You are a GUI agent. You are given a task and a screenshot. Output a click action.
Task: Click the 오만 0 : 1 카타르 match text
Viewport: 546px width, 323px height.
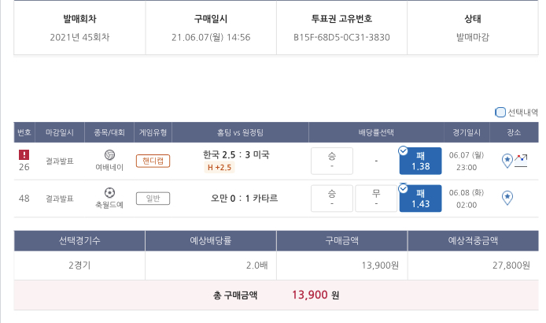click(x=244, y=198)
